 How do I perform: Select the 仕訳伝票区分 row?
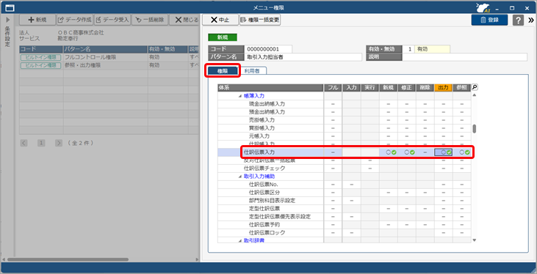tap(345, 193)
